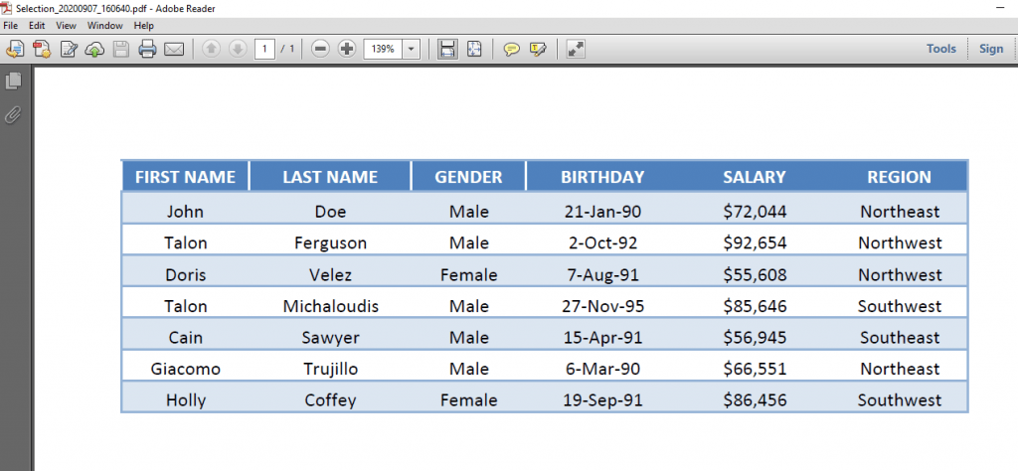Open the File menu
Image resolution: width=1018 pixels, height=471 pixels.
[11, 25]
